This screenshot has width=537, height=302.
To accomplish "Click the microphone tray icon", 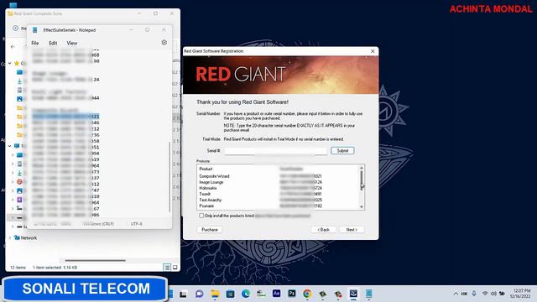I will point(474,294).
